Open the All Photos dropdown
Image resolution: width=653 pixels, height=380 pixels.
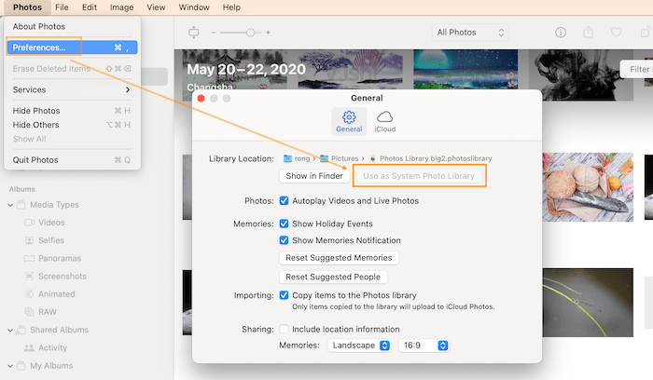point(470,33)
